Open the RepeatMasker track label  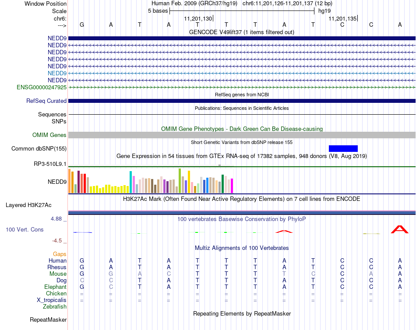[48, 320]
